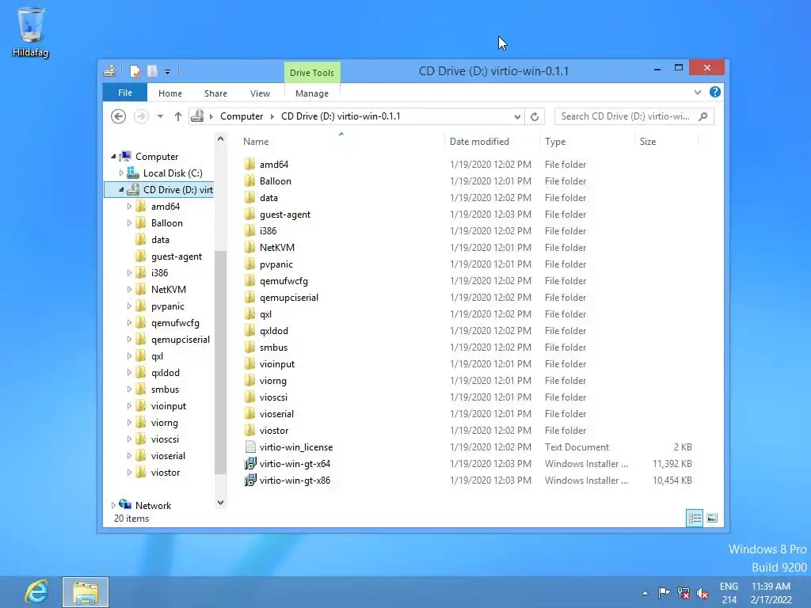The image size is (811, 608).
Task: Show hidden tray icons arrow
Action: tap(645, 593)
